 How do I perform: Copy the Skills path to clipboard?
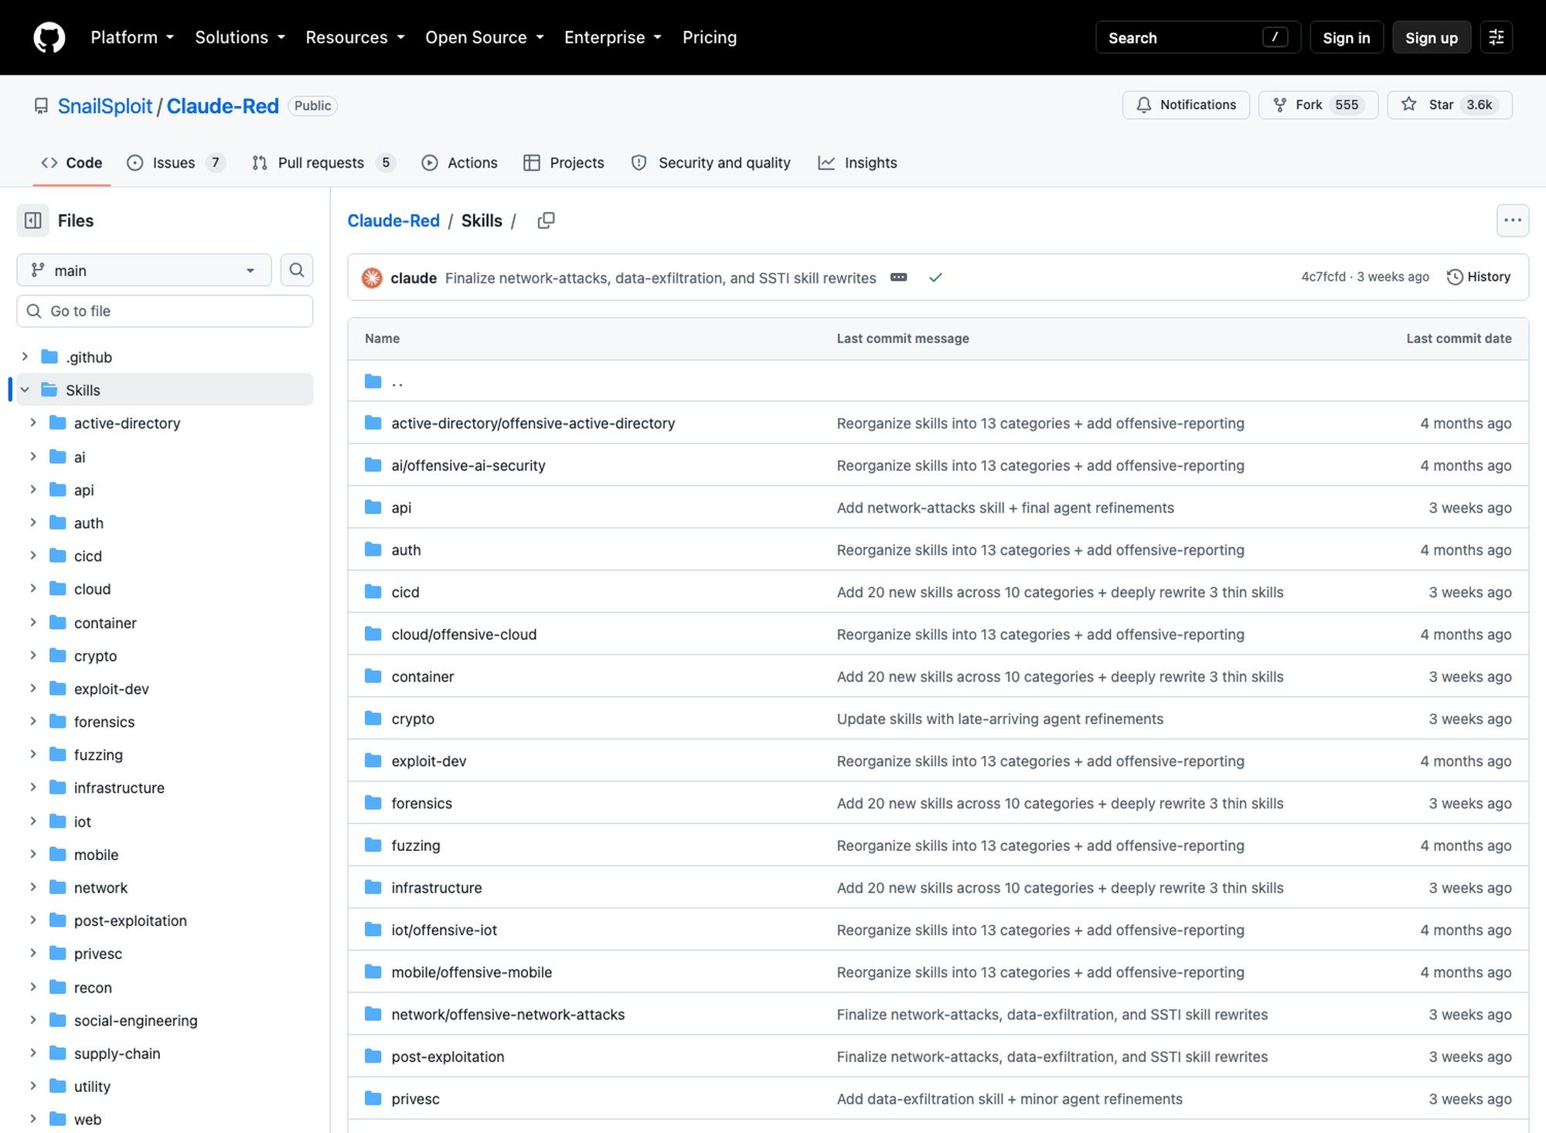click(x=546, y=220)
